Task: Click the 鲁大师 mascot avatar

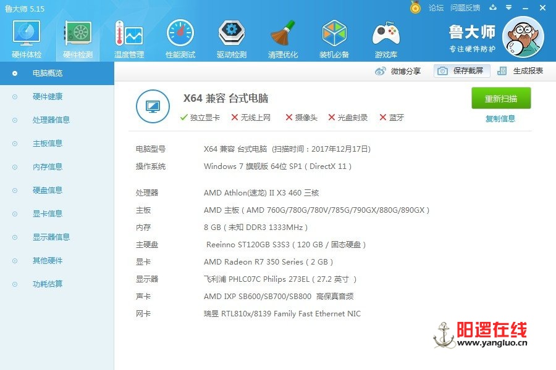Action: [x=523, y=37]
